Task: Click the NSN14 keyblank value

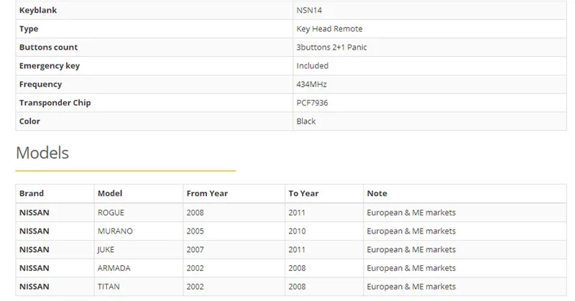Action: (309, 10)
